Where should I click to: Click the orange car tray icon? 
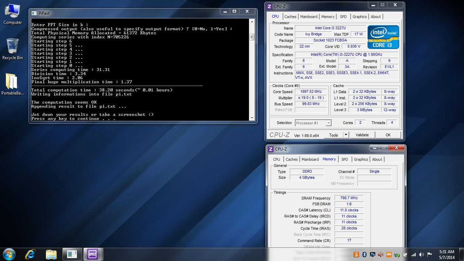click(x=389, y=254)
